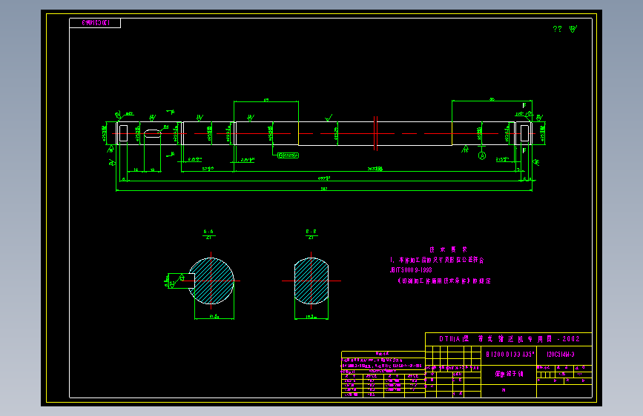The image size is (643, 416).
Task: Select the keyway box beside the A-A section
Action: point(182,281)
